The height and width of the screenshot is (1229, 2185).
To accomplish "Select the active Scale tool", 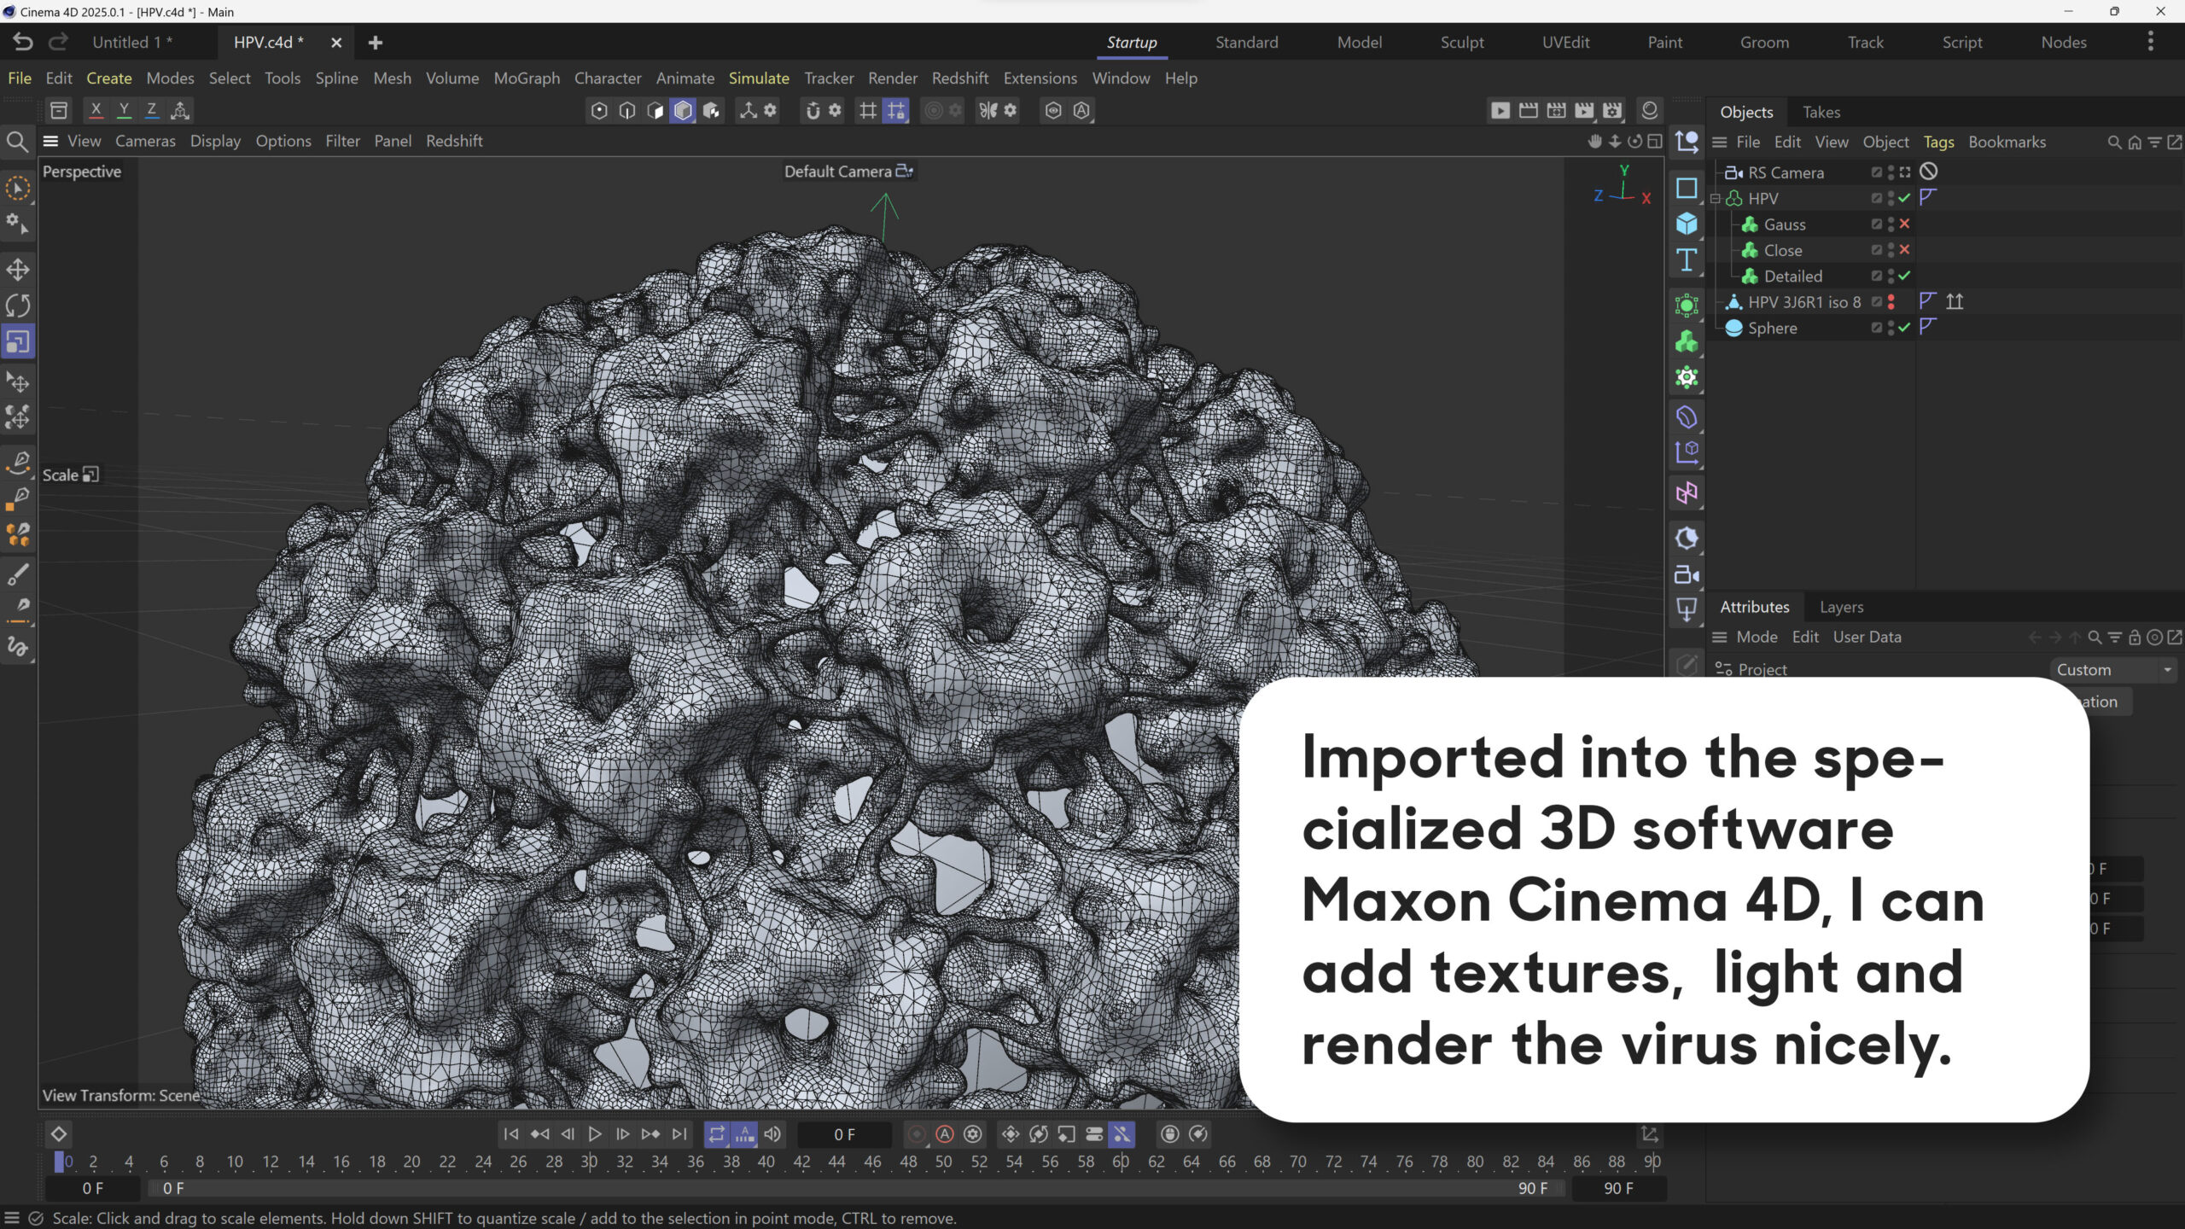I will 18,341.
